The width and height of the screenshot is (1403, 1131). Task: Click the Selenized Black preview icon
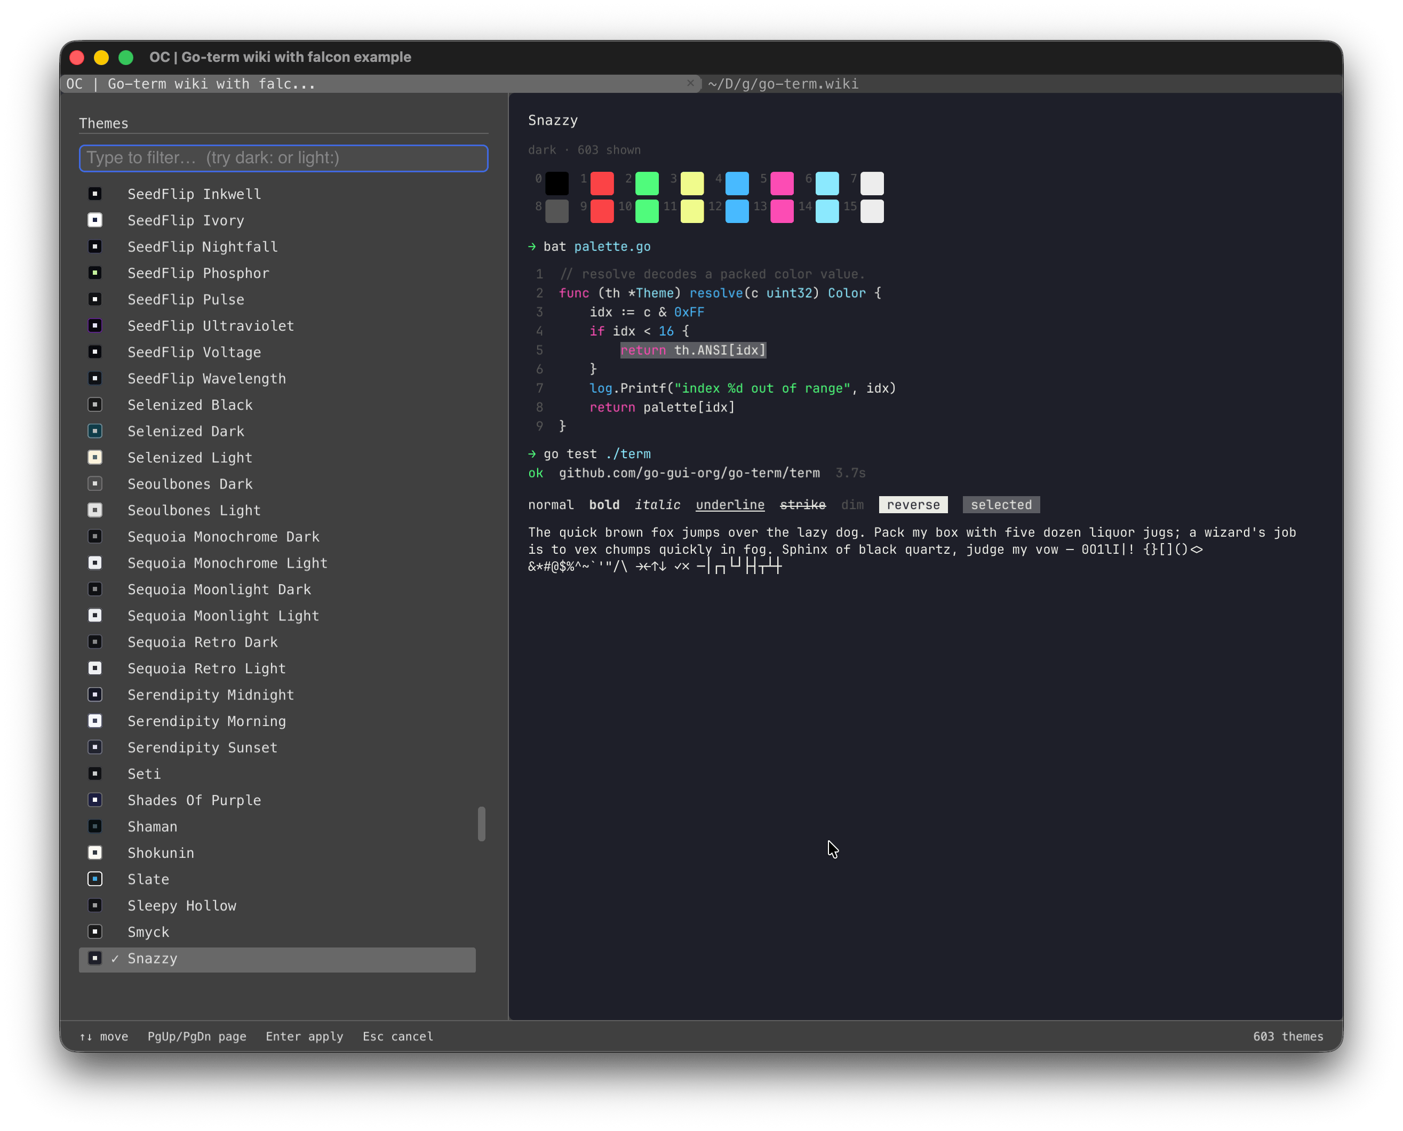tap(95, 404)
